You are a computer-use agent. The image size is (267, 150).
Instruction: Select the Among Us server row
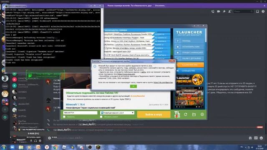pos(129,38)
